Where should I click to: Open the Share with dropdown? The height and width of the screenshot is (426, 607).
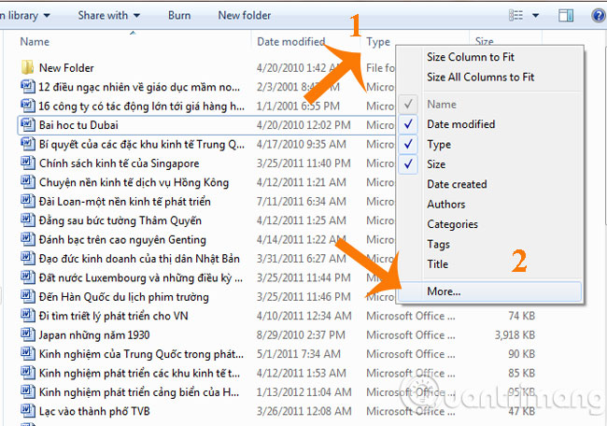pos(108,16)
